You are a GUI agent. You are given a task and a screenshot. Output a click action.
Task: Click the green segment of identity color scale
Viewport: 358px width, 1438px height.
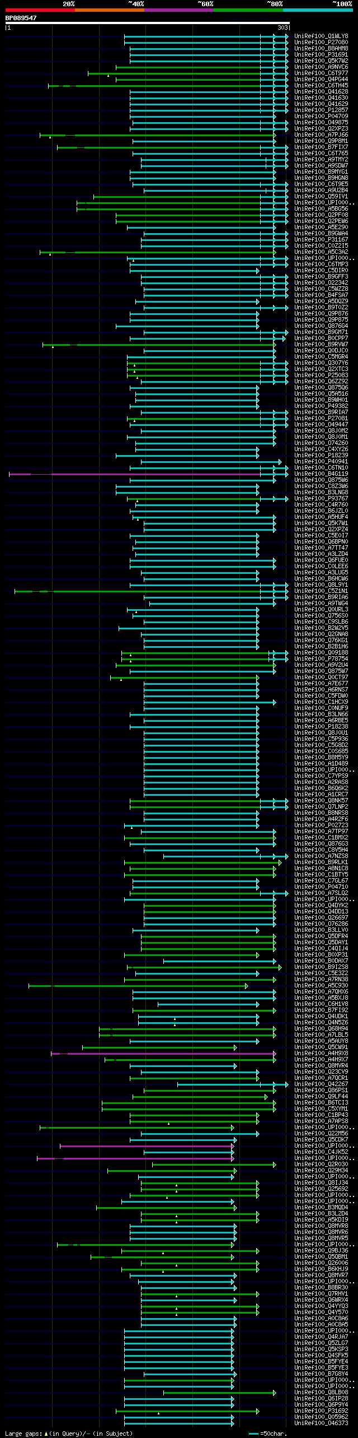[x=248, y=10]
